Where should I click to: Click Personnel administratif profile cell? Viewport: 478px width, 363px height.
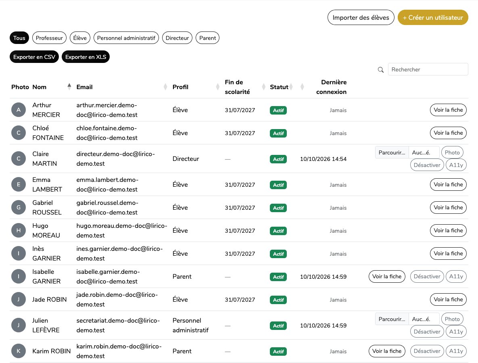pyautogui.click(x=190, y=325)
